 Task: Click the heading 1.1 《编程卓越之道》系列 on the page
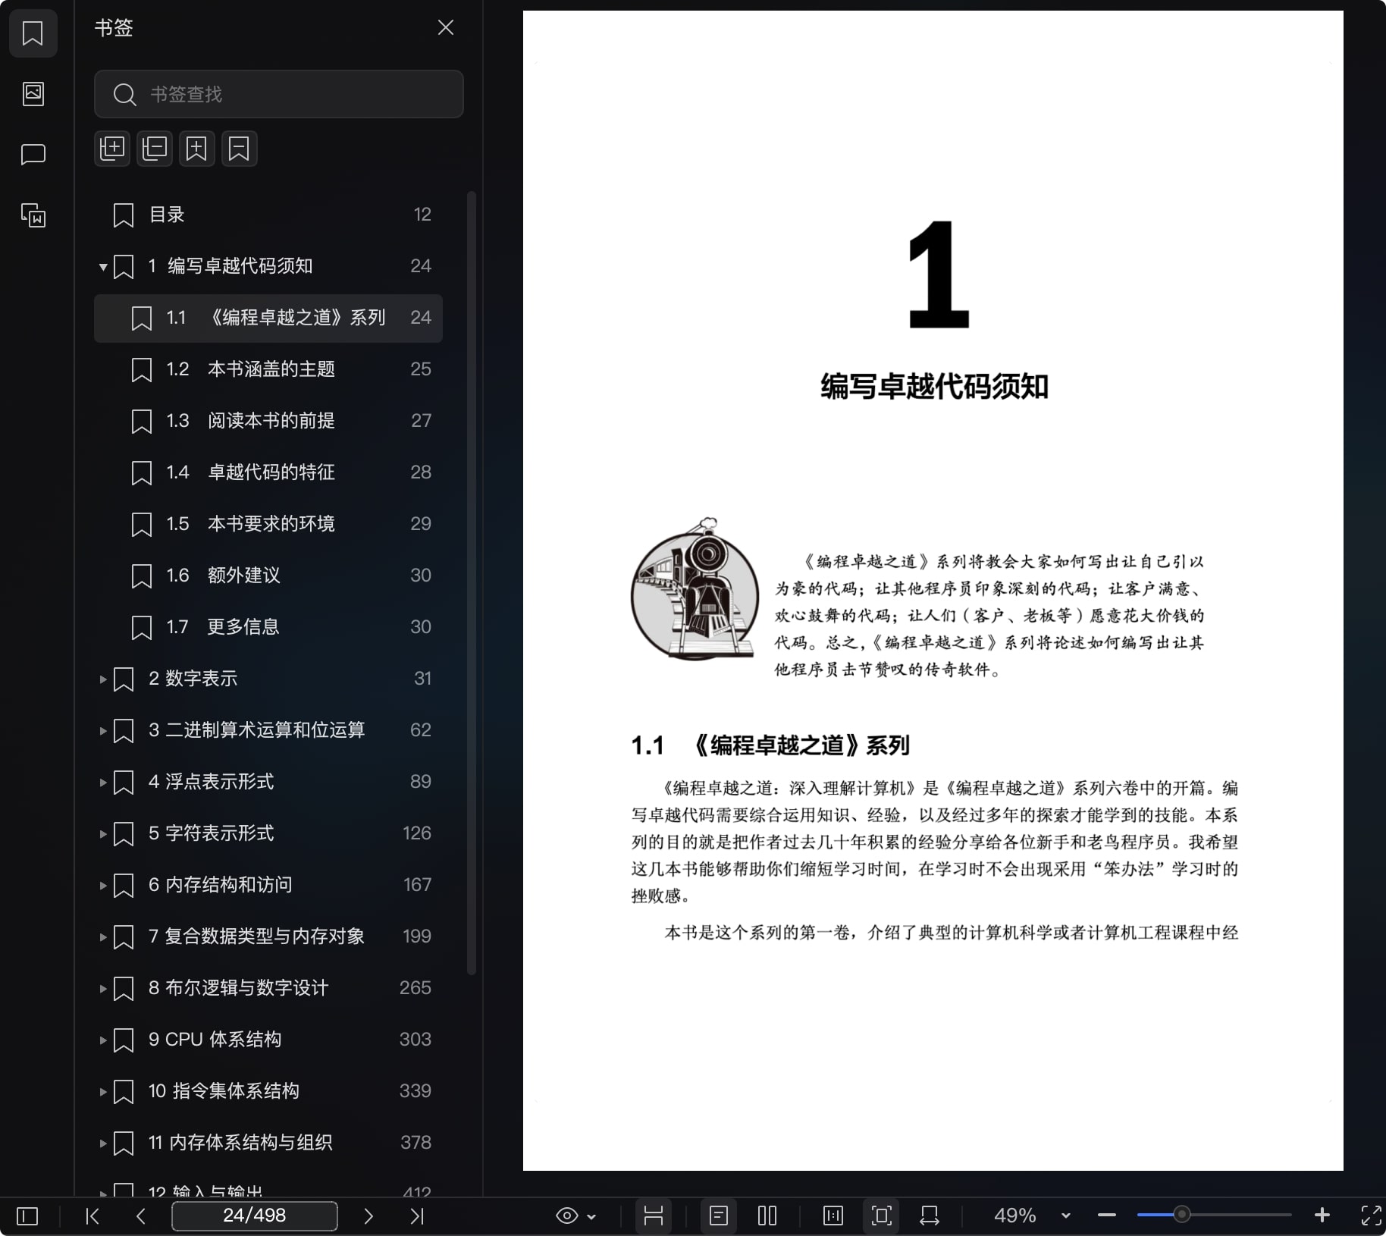(x=770, y=746)
